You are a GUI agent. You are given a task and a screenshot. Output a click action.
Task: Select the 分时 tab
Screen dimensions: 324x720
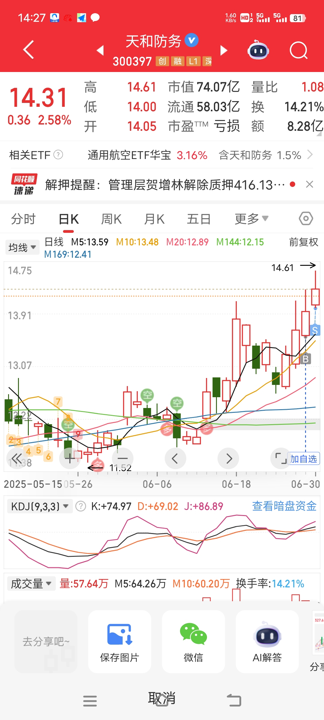pos(23,219)
